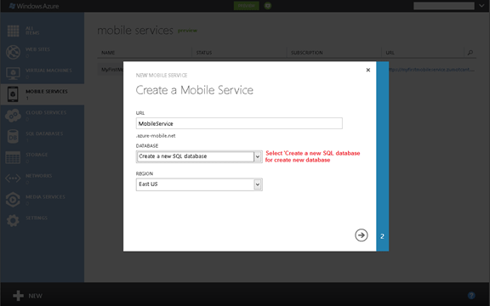Open Web Sites in the sidebar
The width and height of the screenshot is (490, 306).
[x=43, y=52]
